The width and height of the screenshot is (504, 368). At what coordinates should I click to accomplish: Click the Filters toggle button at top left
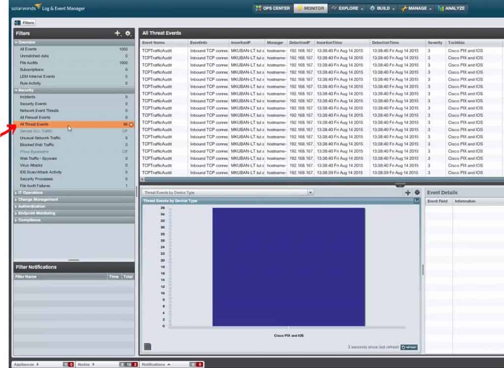click(x=25, y=23)
